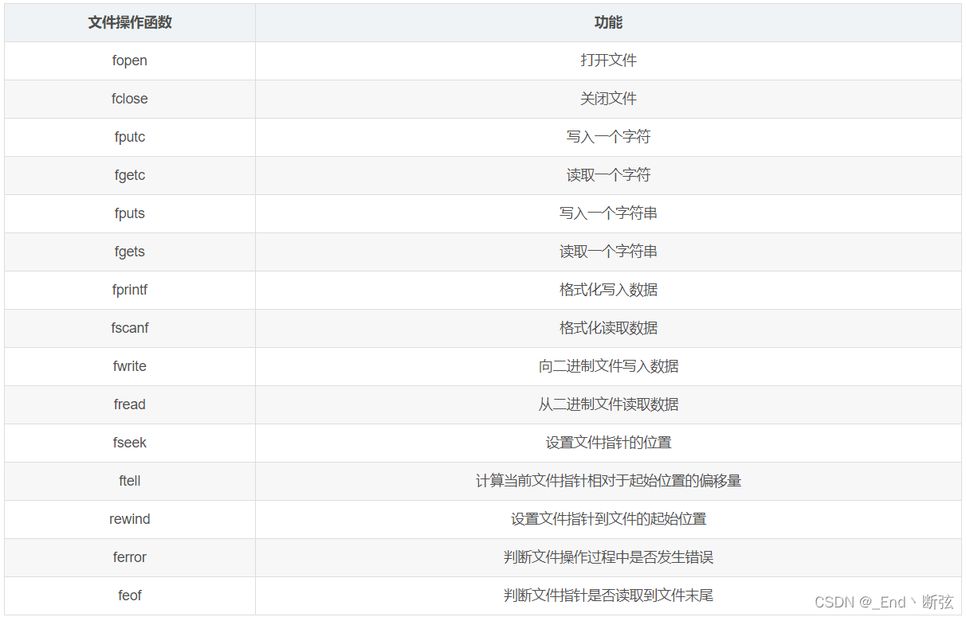966x617 pixels.
Task: Click the 格式化写入数据 description
Action: click(x=608, y=290)
